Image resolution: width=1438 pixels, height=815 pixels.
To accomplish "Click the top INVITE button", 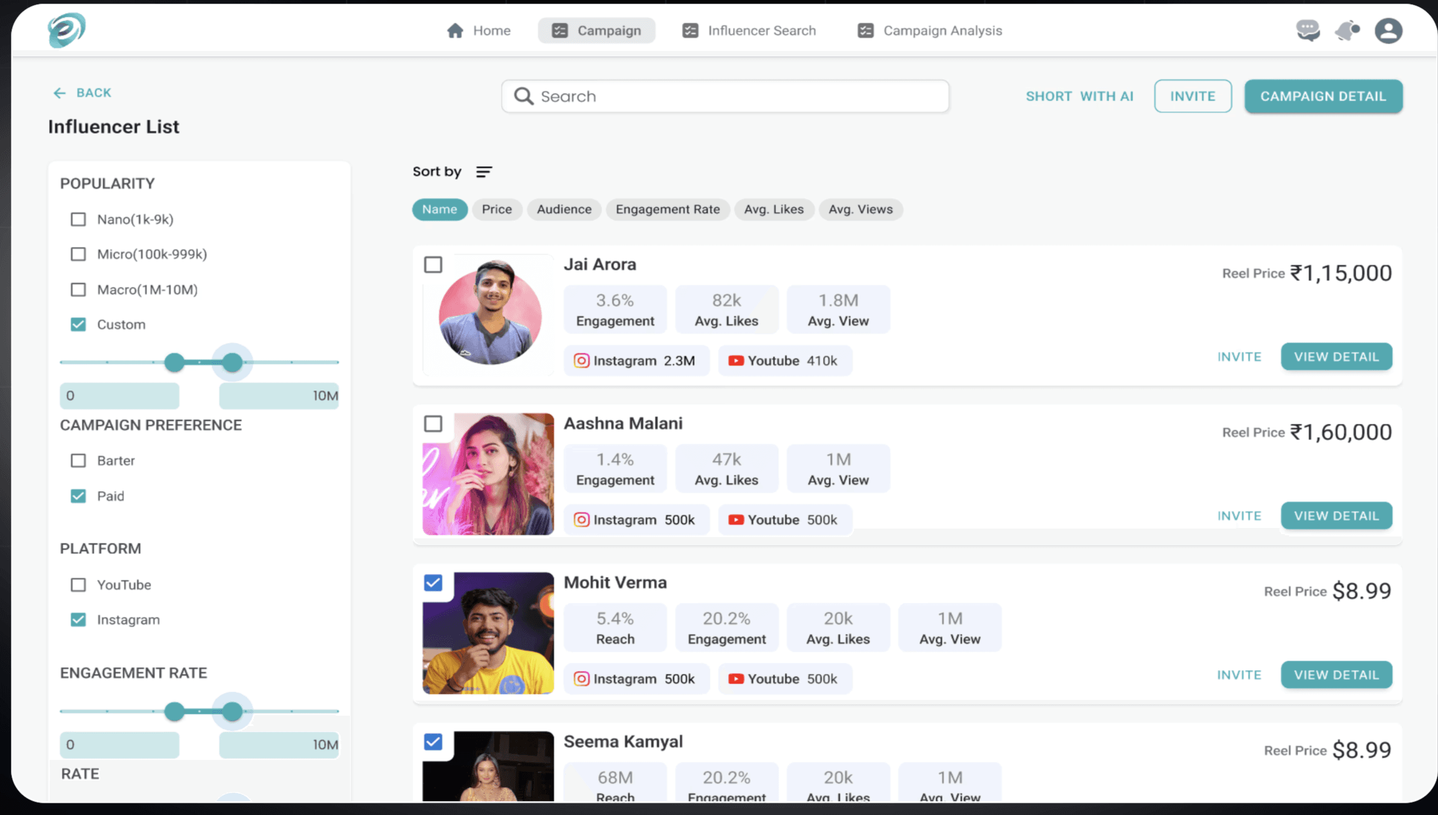I will [1193, 96].
